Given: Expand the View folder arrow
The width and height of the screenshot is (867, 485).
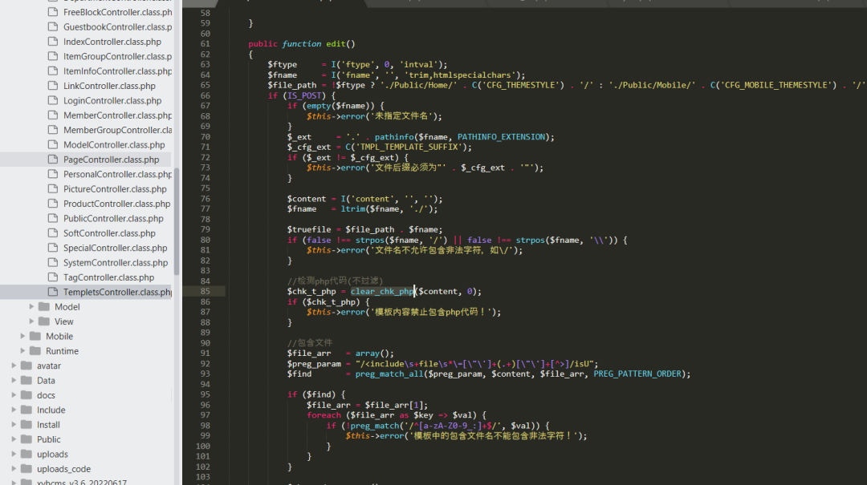Looking at the screenshot, I should click(x=31, y=321).
